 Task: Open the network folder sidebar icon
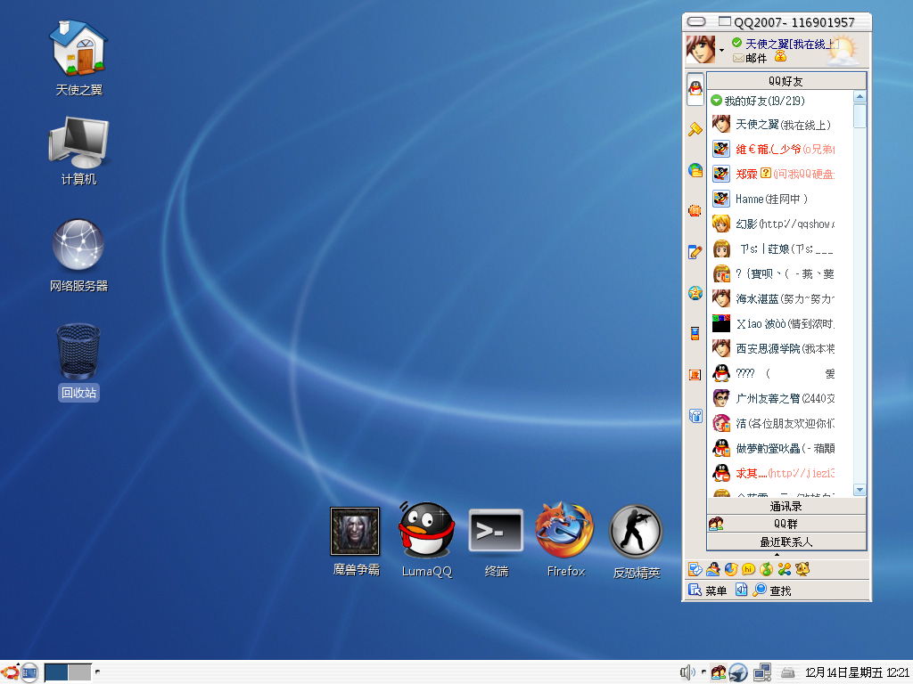point(695,170)
